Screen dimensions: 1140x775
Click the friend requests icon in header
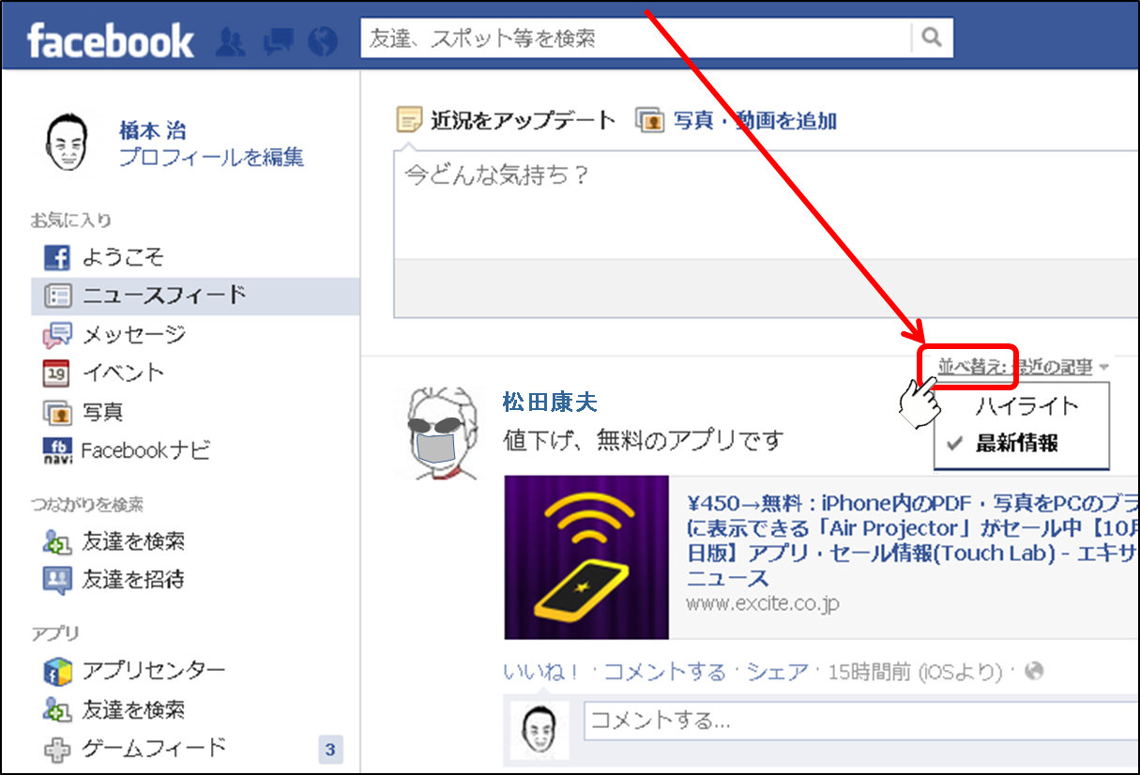pyautogui.click(x=230, y=41)
